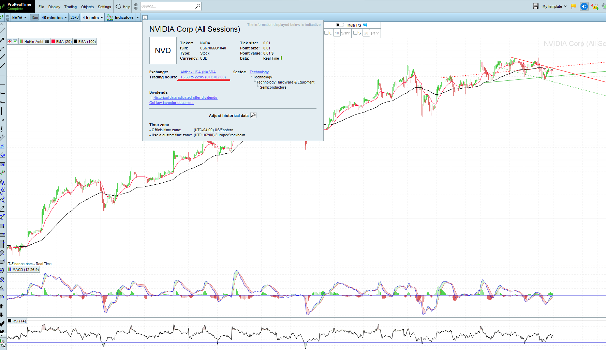
Task: Check the S (short) checkbox
Action: (355, 33)
